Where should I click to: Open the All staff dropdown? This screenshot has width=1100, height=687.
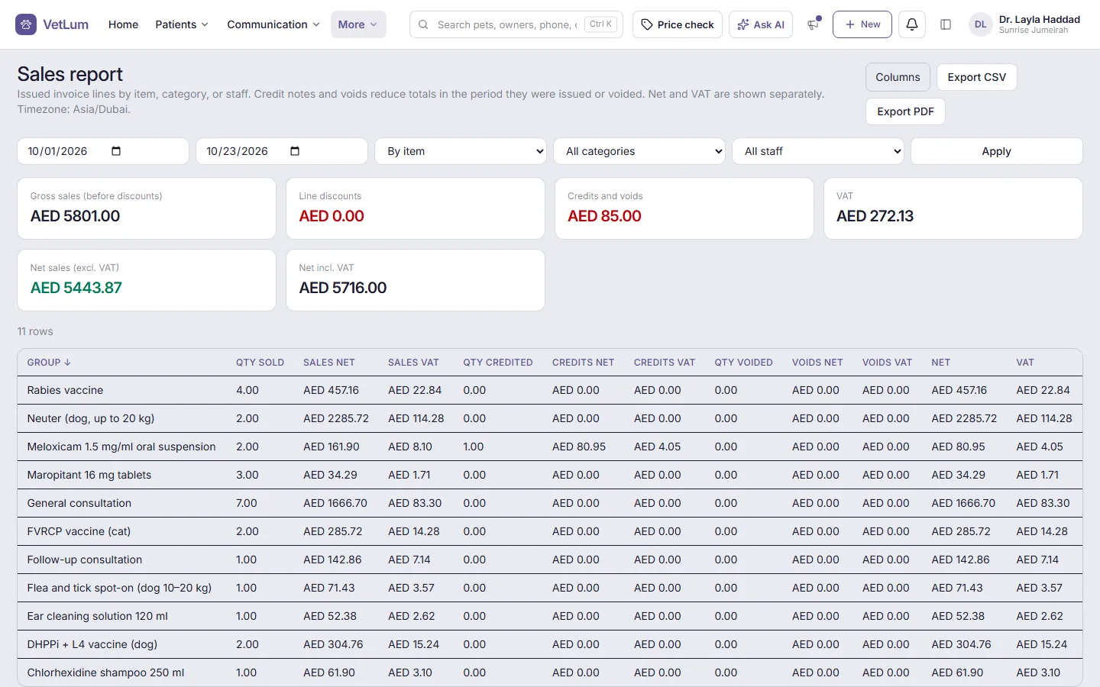coord(818,151)
